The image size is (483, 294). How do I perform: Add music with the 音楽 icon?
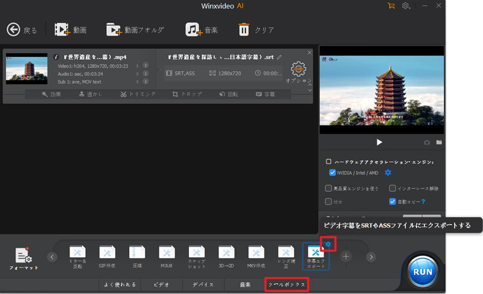pyautogui.click(x=194, y=30)
